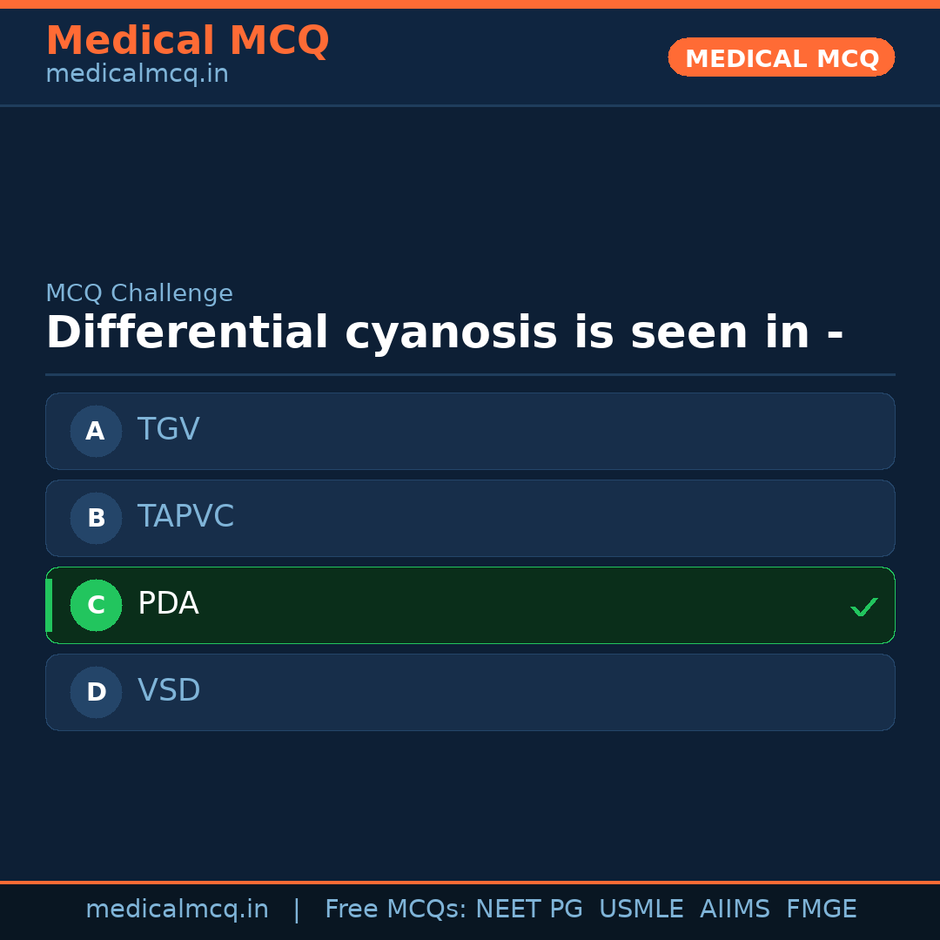Open the MCQ Challenge section
This screenshot has width=940, height=940.
point(139,293)
